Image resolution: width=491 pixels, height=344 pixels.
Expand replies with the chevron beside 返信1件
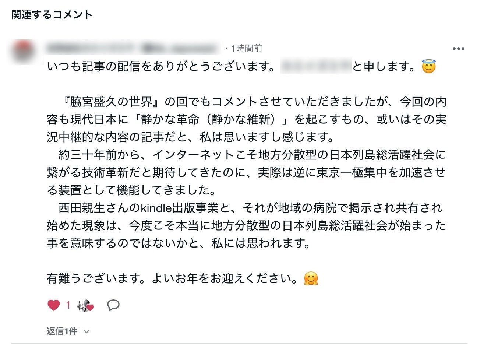[86, 331]
